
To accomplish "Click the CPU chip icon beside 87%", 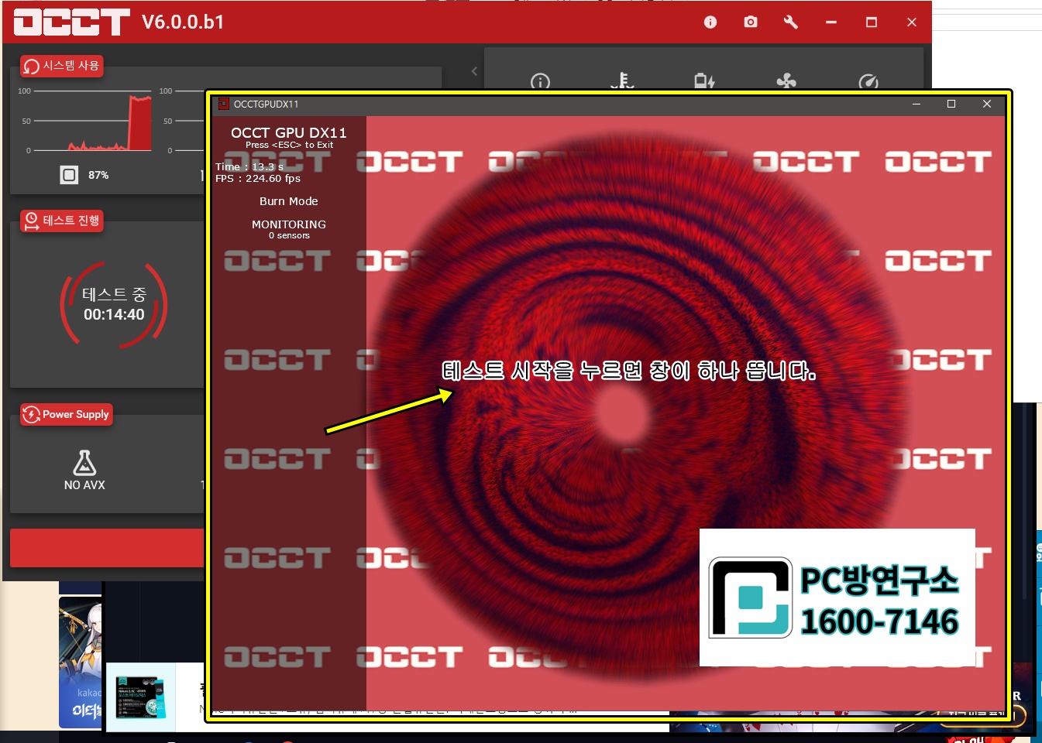I will pos(69,175).
